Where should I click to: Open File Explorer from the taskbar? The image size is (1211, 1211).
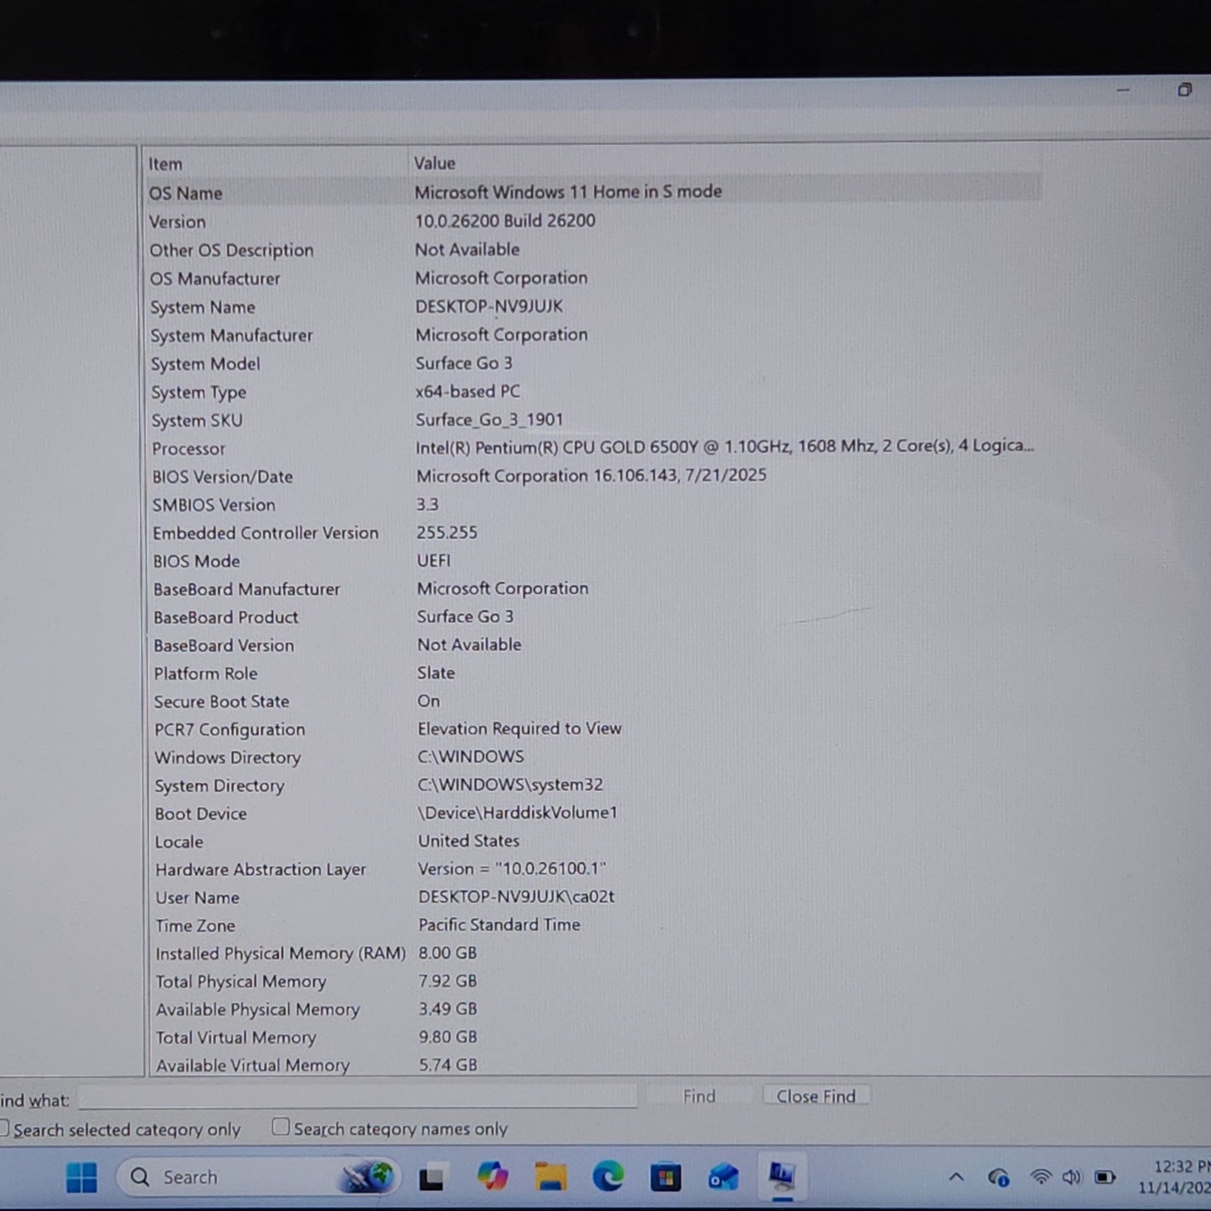pyautogui.click(x=551, y=1177)
